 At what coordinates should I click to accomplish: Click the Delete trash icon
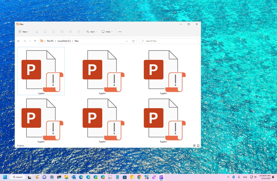tap(79, 32)
